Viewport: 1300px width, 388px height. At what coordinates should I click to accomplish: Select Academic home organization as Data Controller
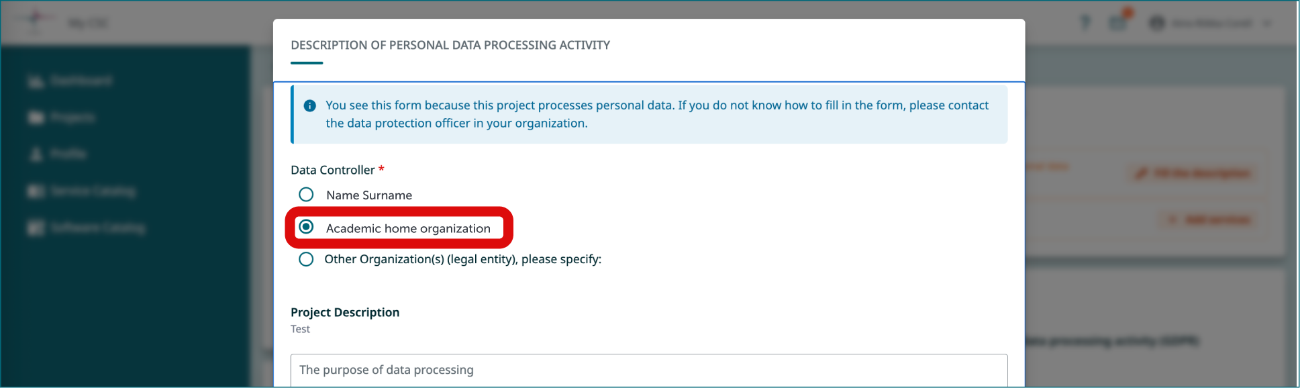[306, 228]
